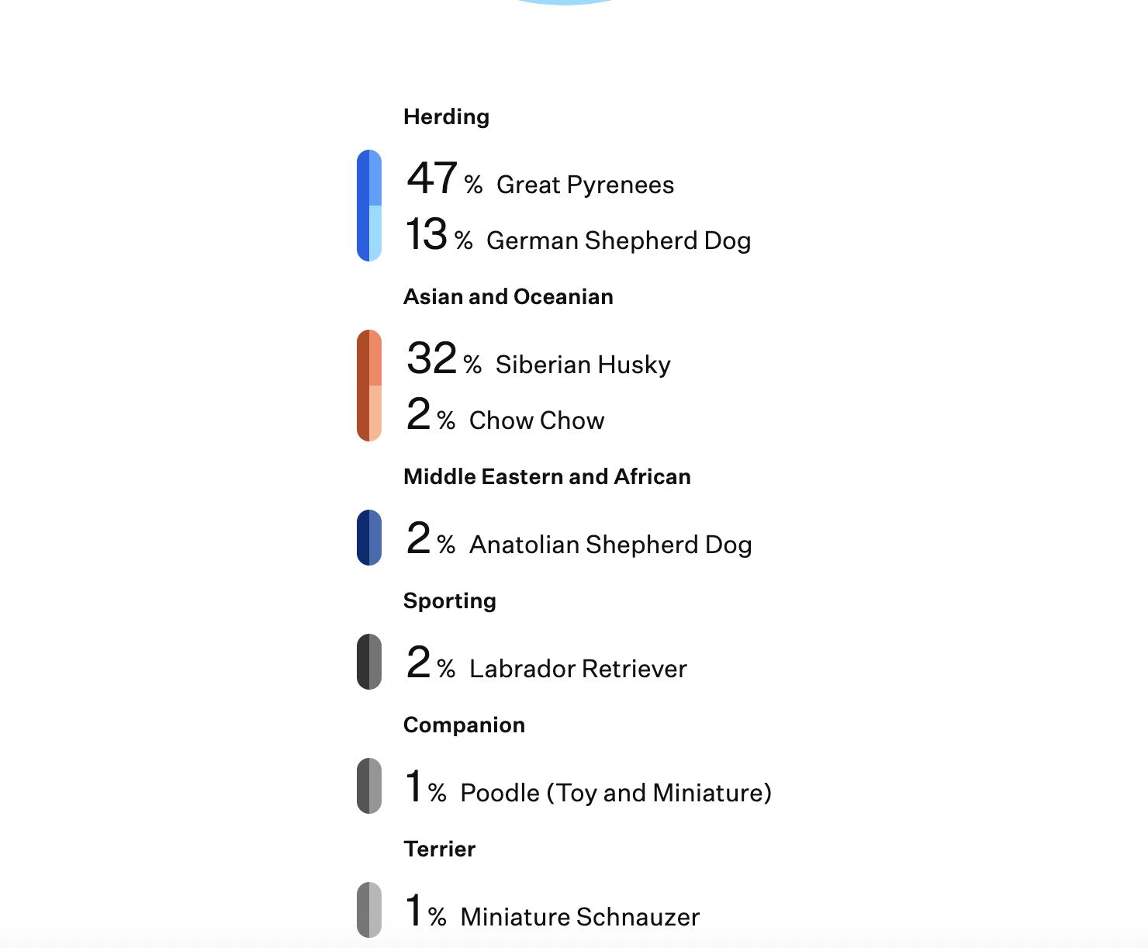Open the Miniature Schnauzer breed entry
The width and height of the screenshot is (1148, 948).
(579, 917)
